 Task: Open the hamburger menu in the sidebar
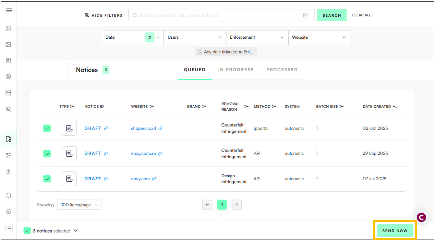point(9,10)
